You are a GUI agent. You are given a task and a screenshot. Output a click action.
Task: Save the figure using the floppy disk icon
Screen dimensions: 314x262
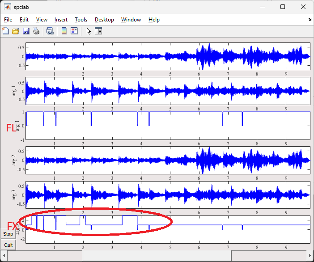(26, 31)
